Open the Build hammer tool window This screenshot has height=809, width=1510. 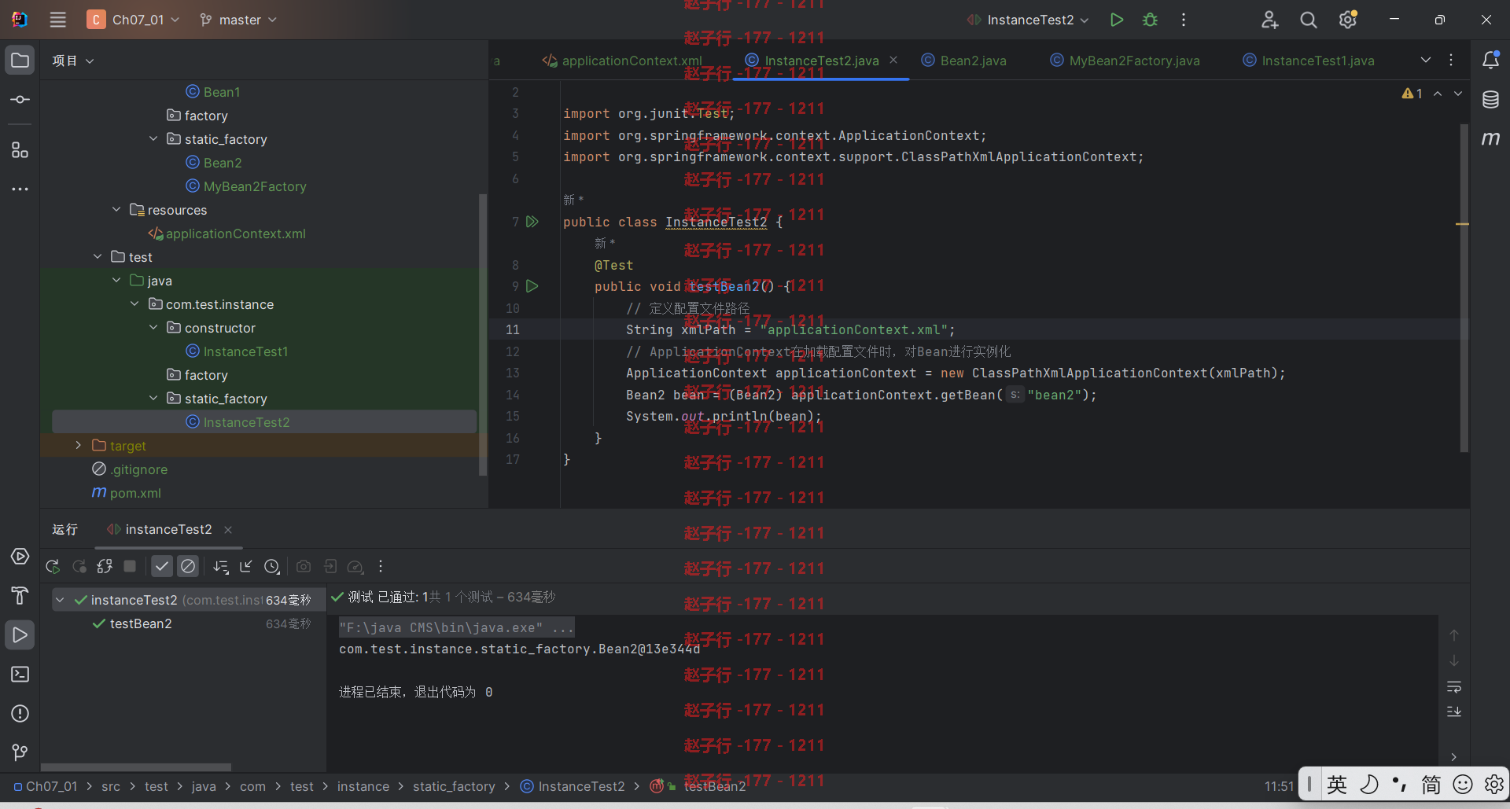pyautogui.click(x=20, y=596)
